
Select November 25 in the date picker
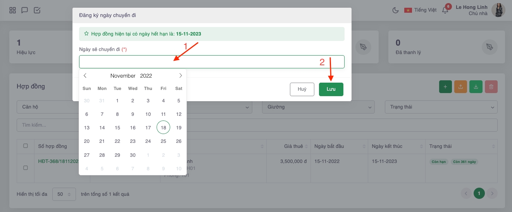click(163, 141)
